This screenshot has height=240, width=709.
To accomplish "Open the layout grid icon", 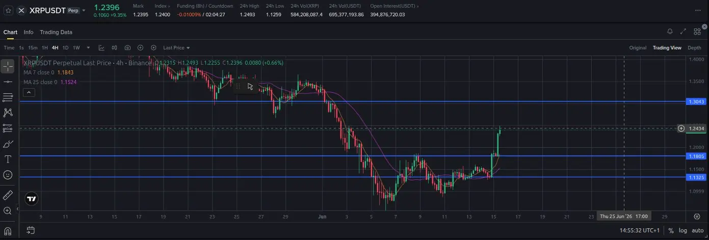I will pyautogui.click(x=697, y=32).
